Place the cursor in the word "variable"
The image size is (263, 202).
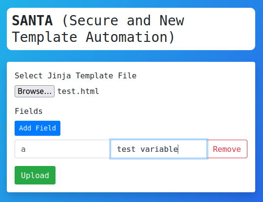coord(159,149)
